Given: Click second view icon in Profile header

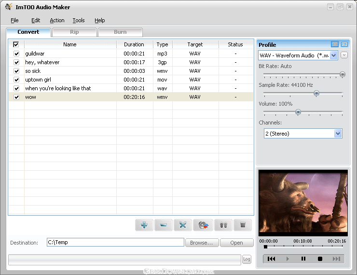Looking at the screenshot, I should pyautogui.click(x=344, y=44).
